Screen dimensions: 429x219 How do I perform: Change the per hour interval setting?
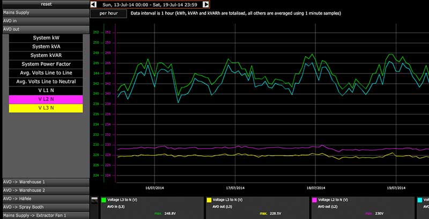point(109,13)
